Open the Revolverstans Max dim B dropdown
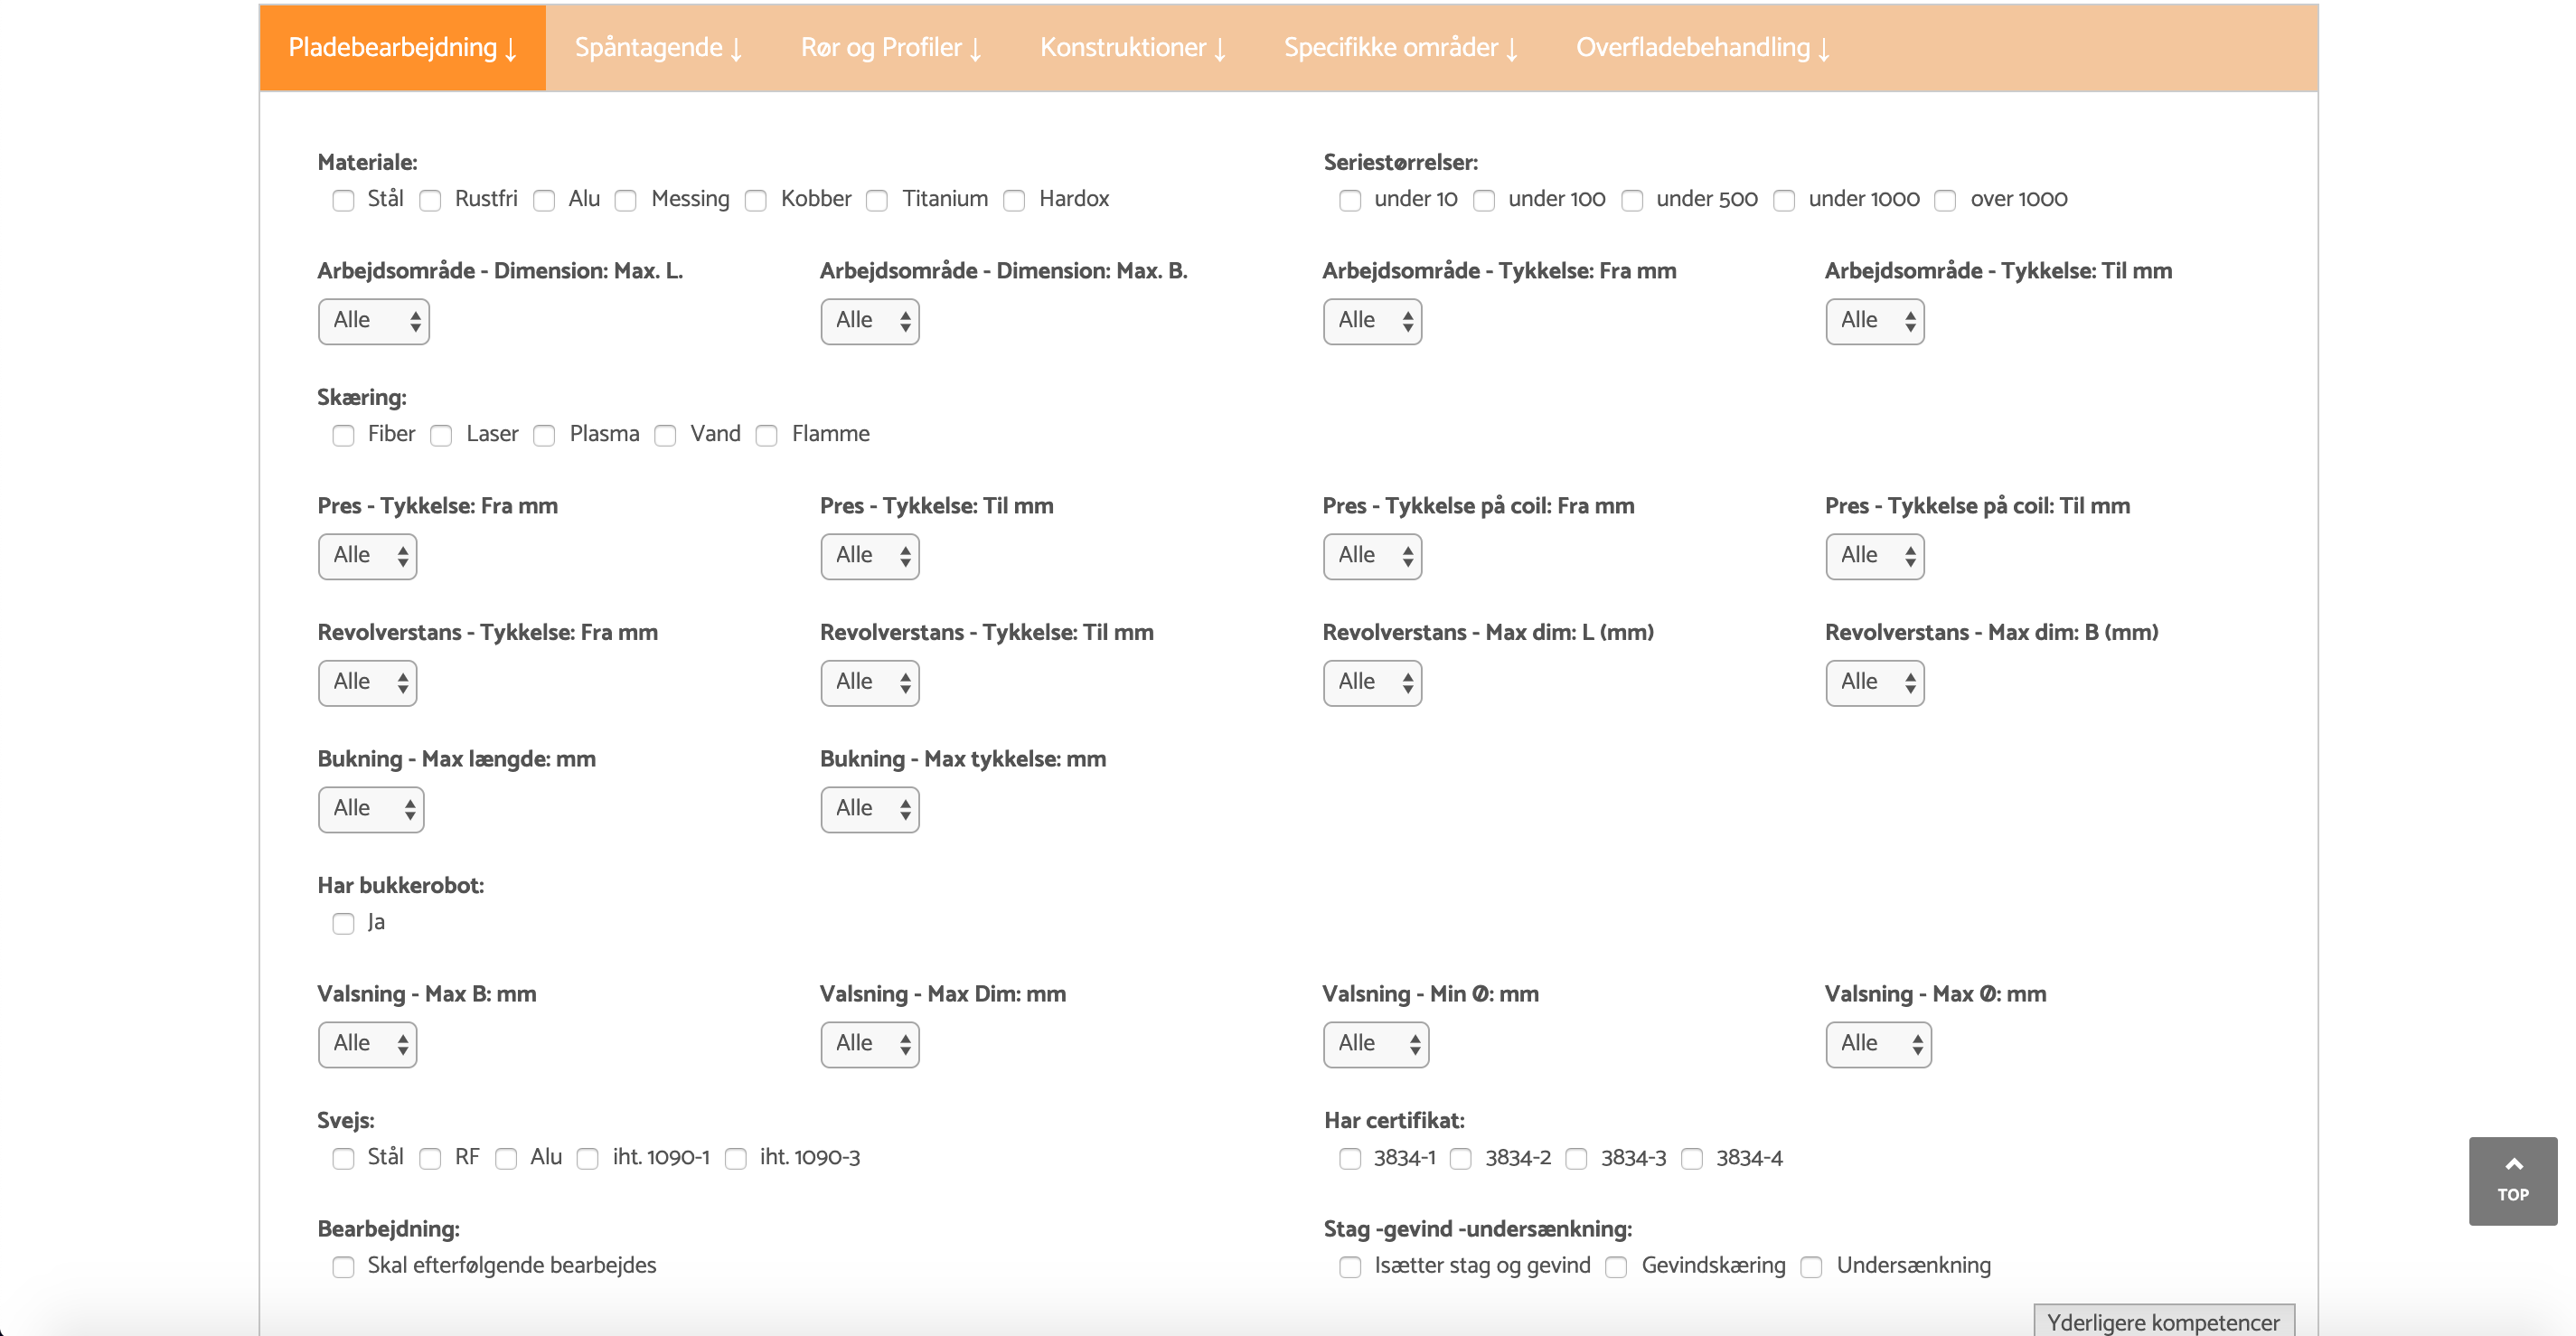2576x1336 pixels. 1874,683
